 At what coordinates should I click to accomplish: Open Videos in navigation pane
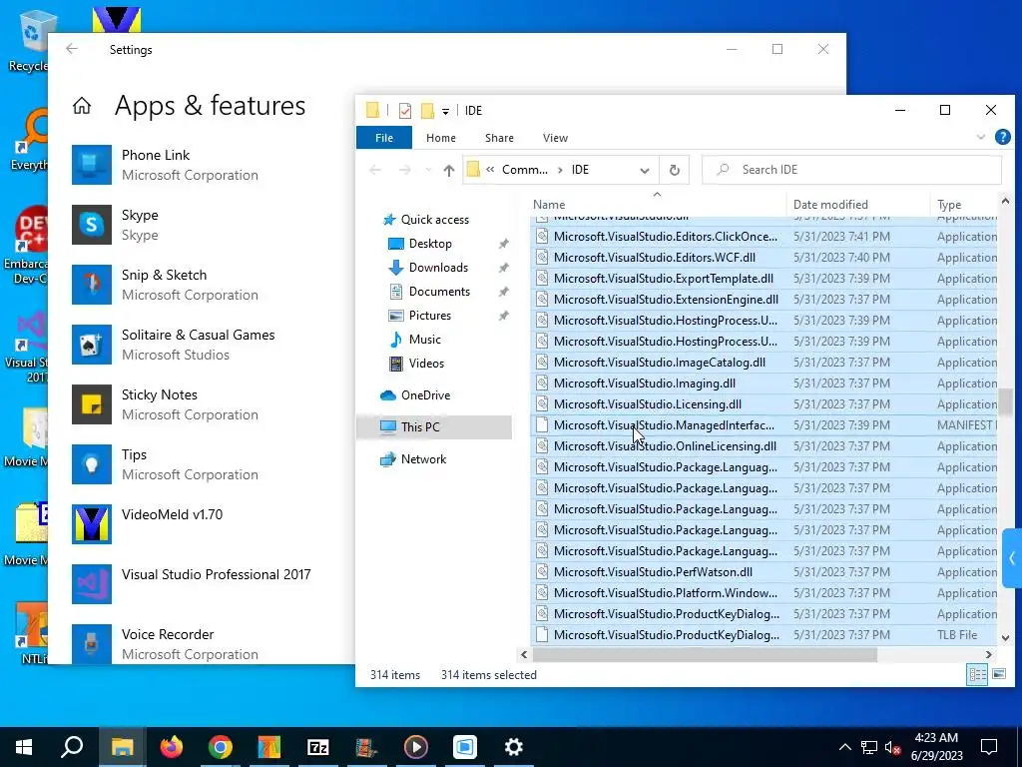(426, 364)
